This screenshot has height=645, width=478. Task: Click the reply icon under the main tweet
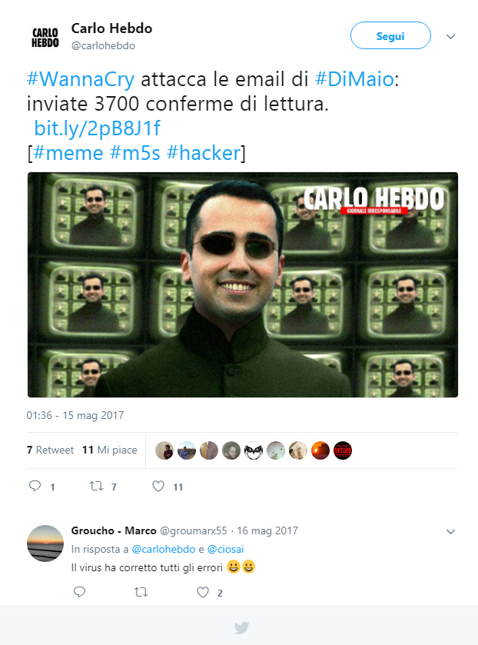point(35,486)
